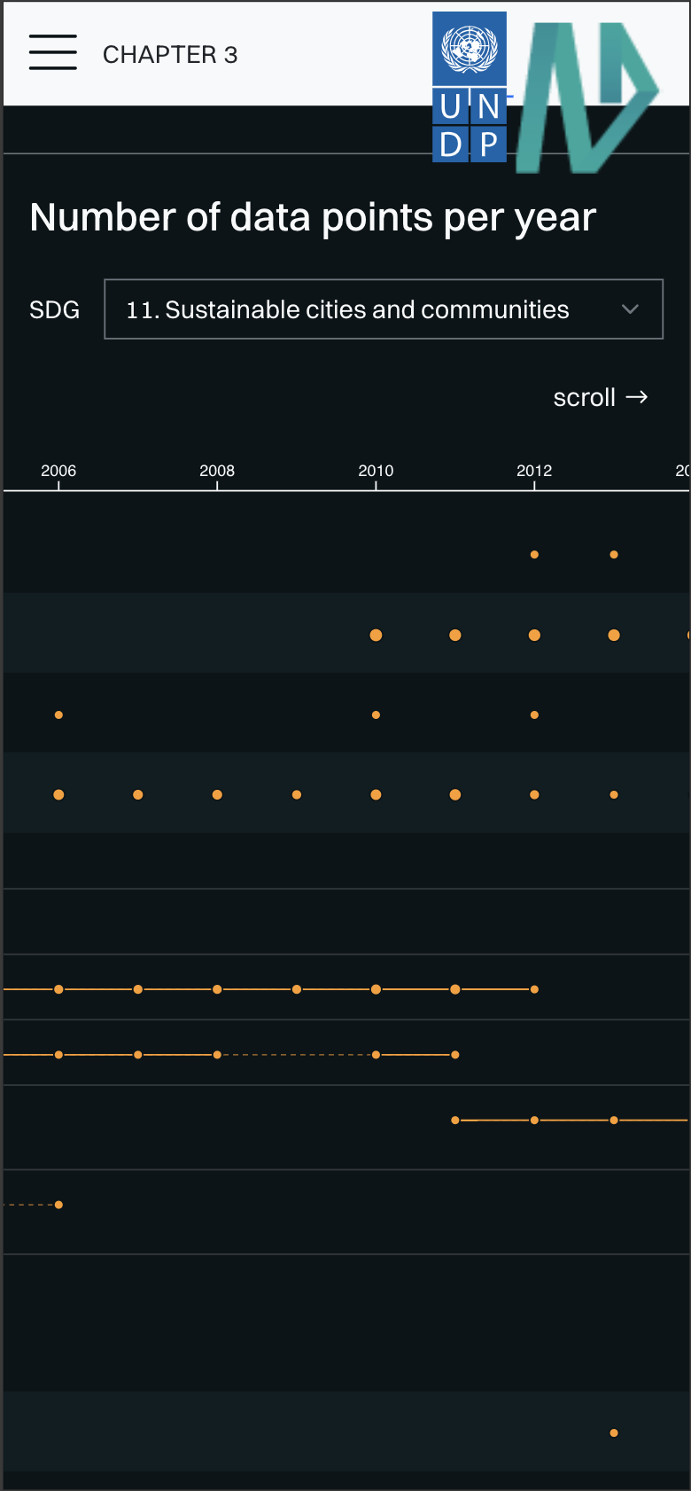Viewport: 691px width, 1491px height.
Task: Open the SDG selection dropdown
Action: tap(384, 309)
